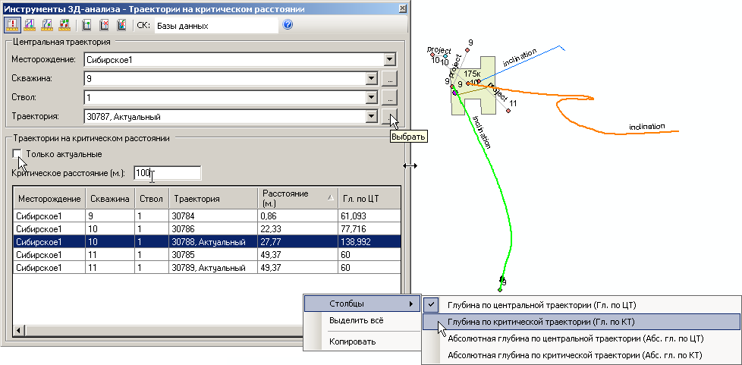Open the Траектория dropdown arrow
Viewport: 742px width, 365px height.
(371, 116)
